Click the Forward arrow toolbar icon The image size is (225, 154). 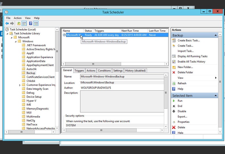pyautogui.click(x=12, y=23)
